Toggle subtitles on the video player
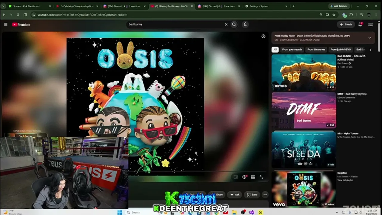The width and height of the screenshot is (382, 215). pos(235,177)
